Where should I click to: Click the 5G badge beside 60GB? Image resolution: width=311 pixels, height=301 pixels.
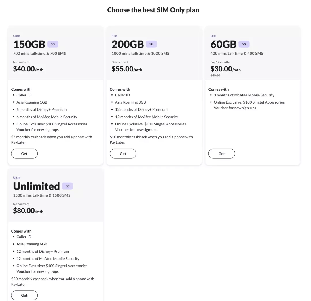(x=244, y=44)
